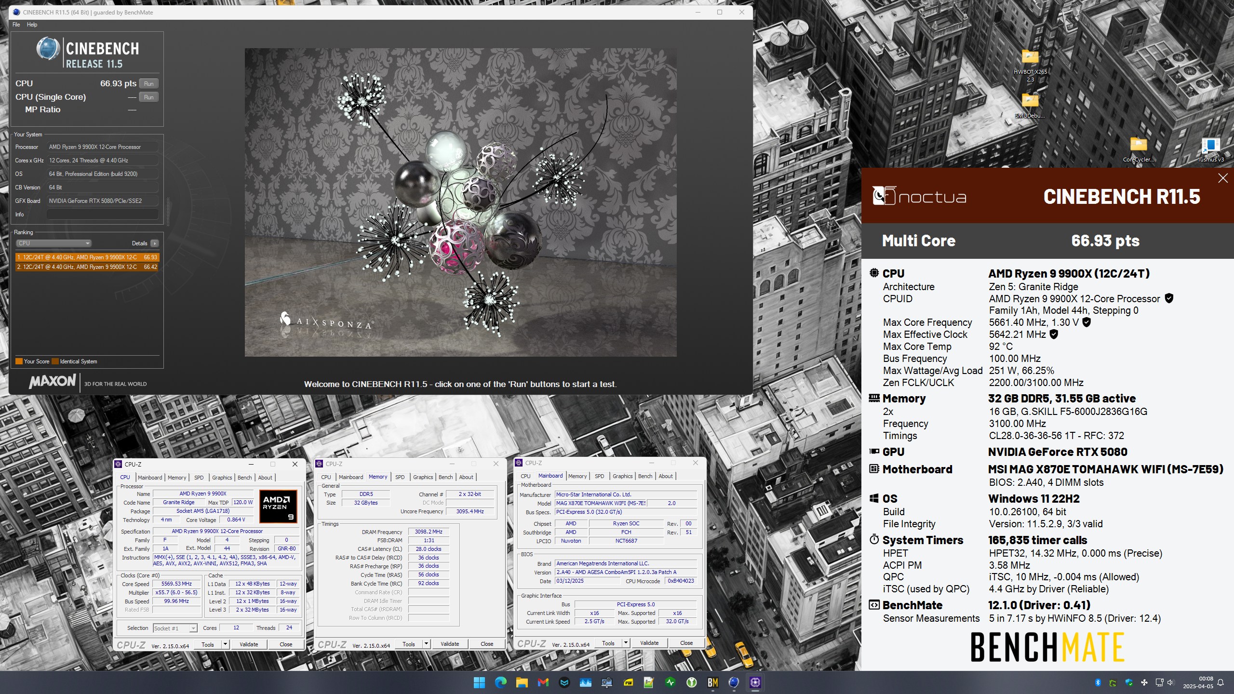Open the notification bell
Viewport: 1234px width, 694px height.
(x=1221, y=682)
